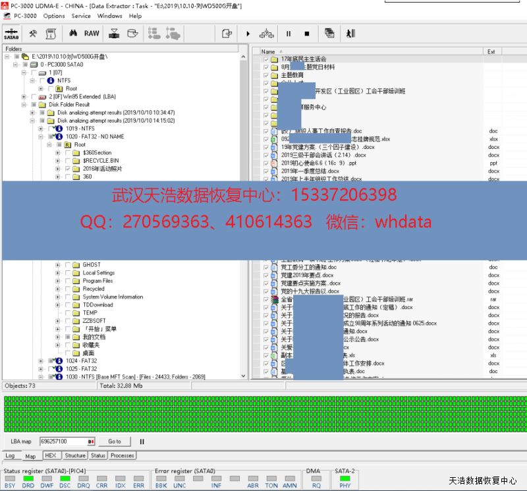
Task: Expand the 1024 - FAT32 tree node
Action: pos(41,361)
